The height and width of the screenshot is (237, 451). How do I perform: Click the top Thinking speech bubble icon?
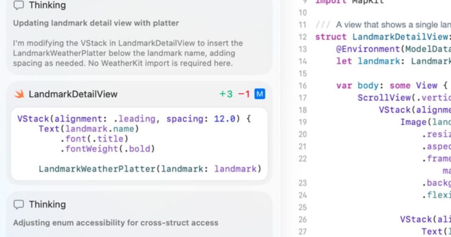[19, 6]
